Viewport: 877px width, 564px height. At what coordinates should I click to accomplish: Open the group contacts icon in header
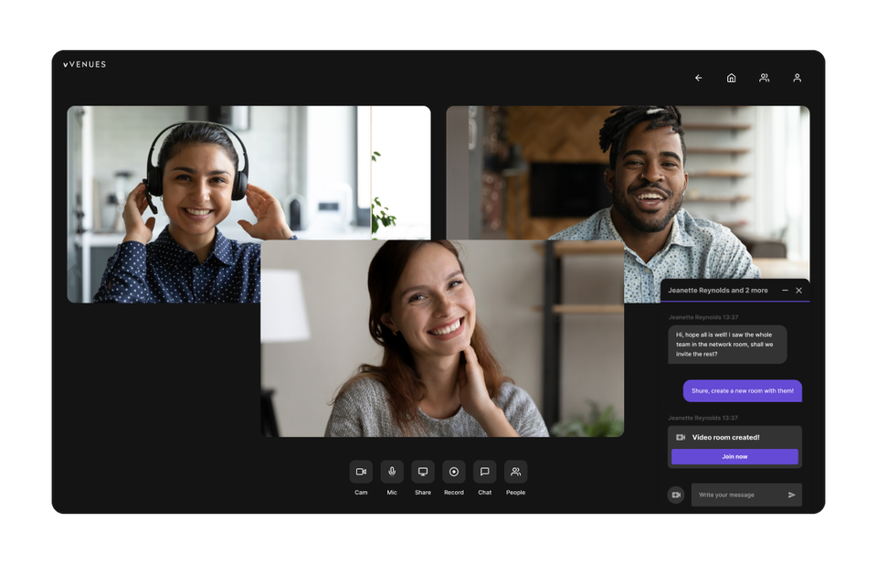coord(764,78)
